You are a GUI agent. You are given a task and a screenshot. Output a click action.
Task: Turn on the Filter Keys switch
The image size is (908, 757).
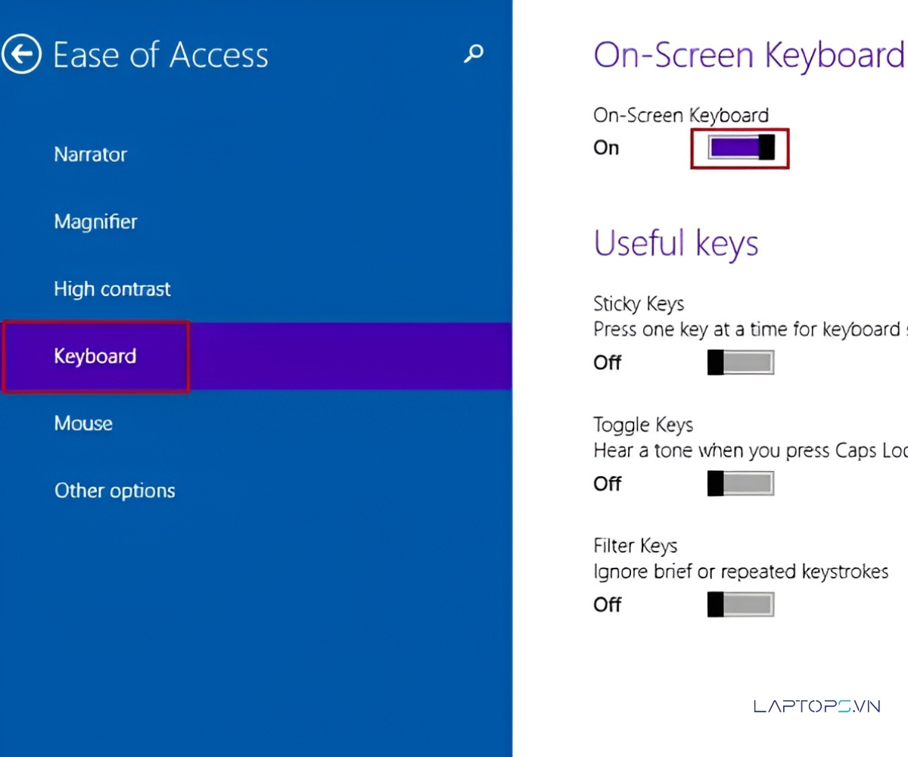[741, 604]
